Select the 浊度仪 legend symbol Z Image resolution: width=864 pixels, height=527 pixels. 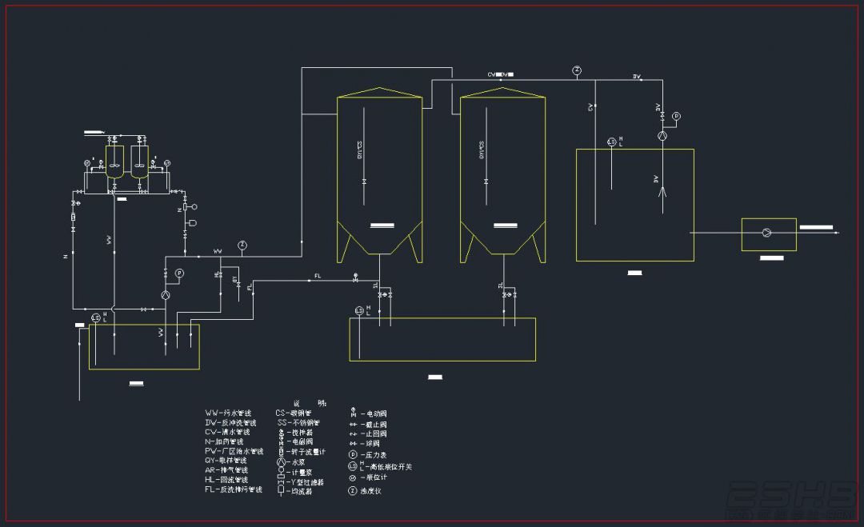point(353,491)
